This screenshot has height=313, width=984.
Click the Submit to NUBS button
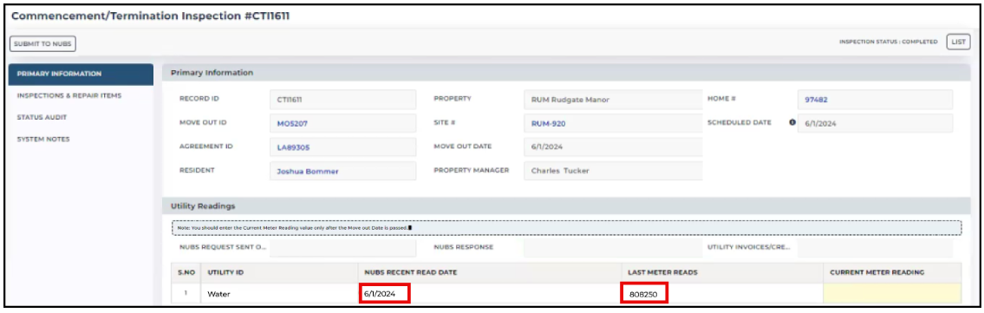(x=42, y=43)
